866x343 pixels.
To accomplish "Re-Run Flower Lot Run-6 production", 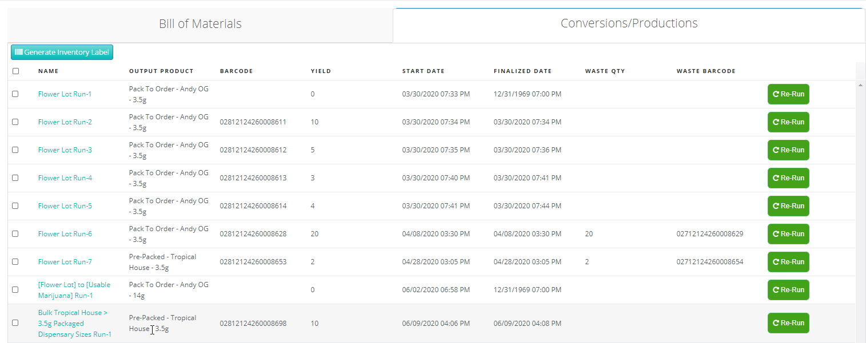I will click(788, 234).
